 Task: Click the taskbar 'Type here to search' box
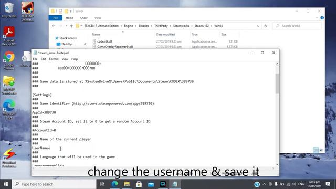pyautogui.click(x=54, y=184)
